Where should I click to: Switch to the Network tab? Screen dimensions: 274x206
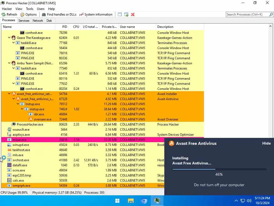38,20
